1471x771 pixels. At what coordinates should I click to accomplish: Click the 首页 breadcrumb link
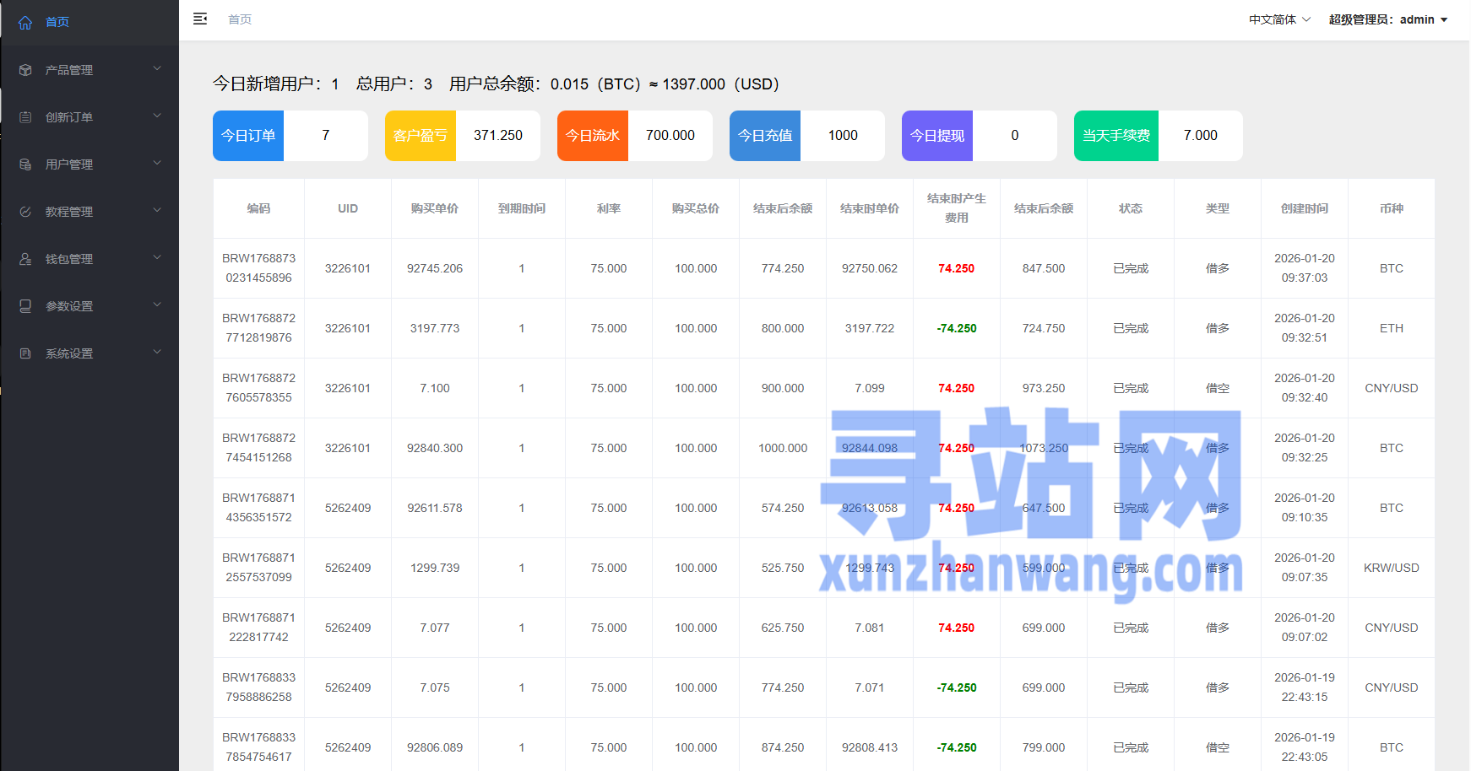coord(240,19)
